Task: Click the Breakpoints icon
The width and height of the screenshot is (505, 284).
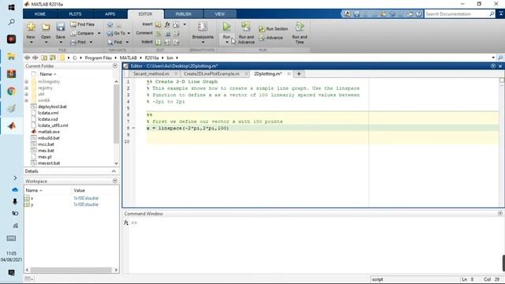Action: (x=203, y=26)
